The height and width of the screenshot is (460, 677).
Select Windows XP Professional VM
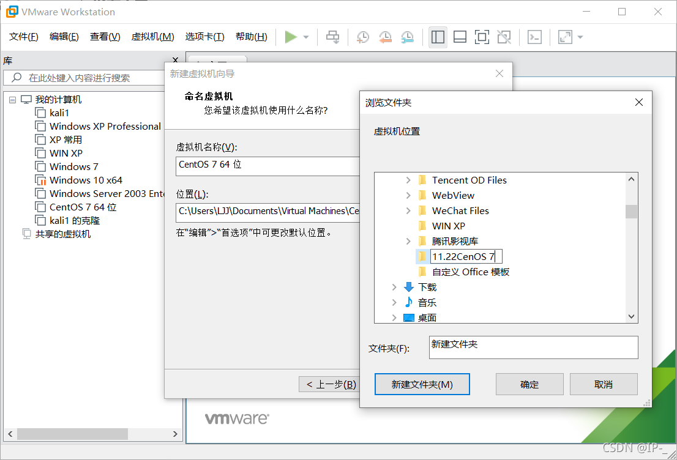pos(105,127)
